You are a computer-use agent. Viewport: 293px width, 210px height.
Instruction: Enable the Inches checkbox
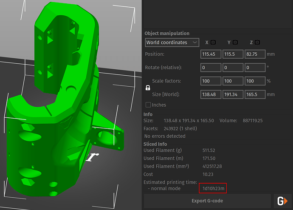[148, 105]
